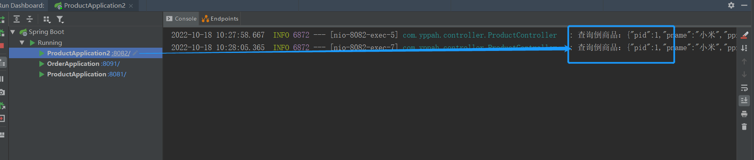Screen dimensions: 754x160
Task: Open the gear settings icon of Run Dashboard
Action: coord(731,5)
